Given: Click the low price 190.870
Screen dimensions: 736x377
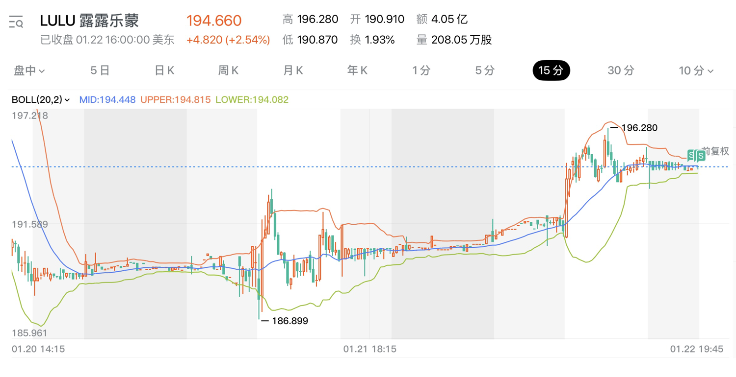Looking at the screenshot, I should click(317, 40).
